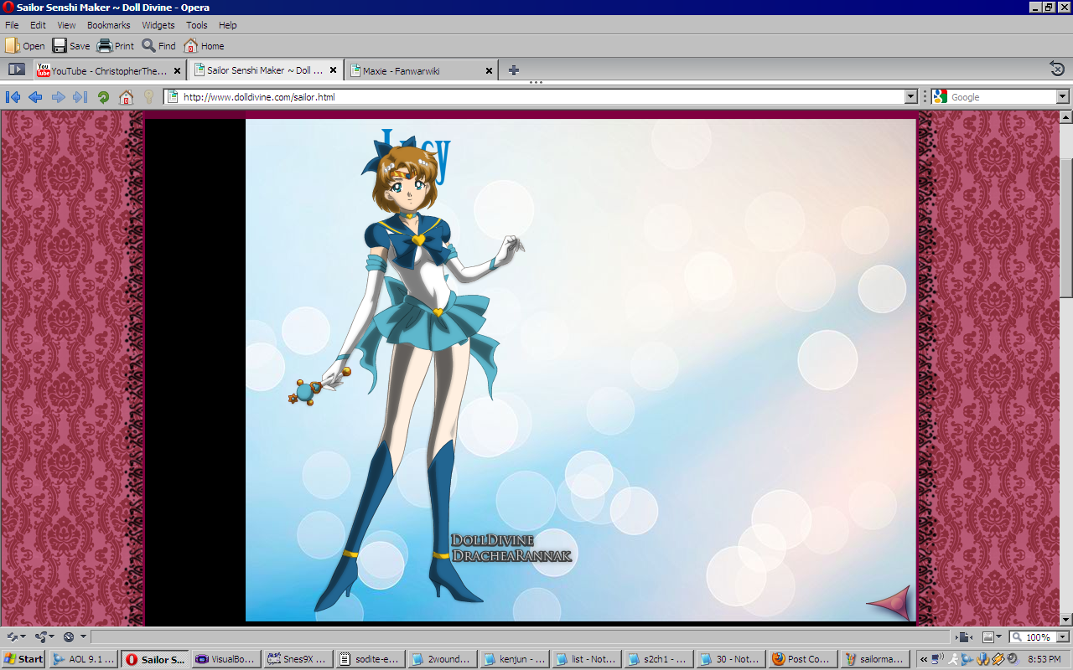Click the Print toolbar button
The image size is (1073, 670).
tap(116, 46)
